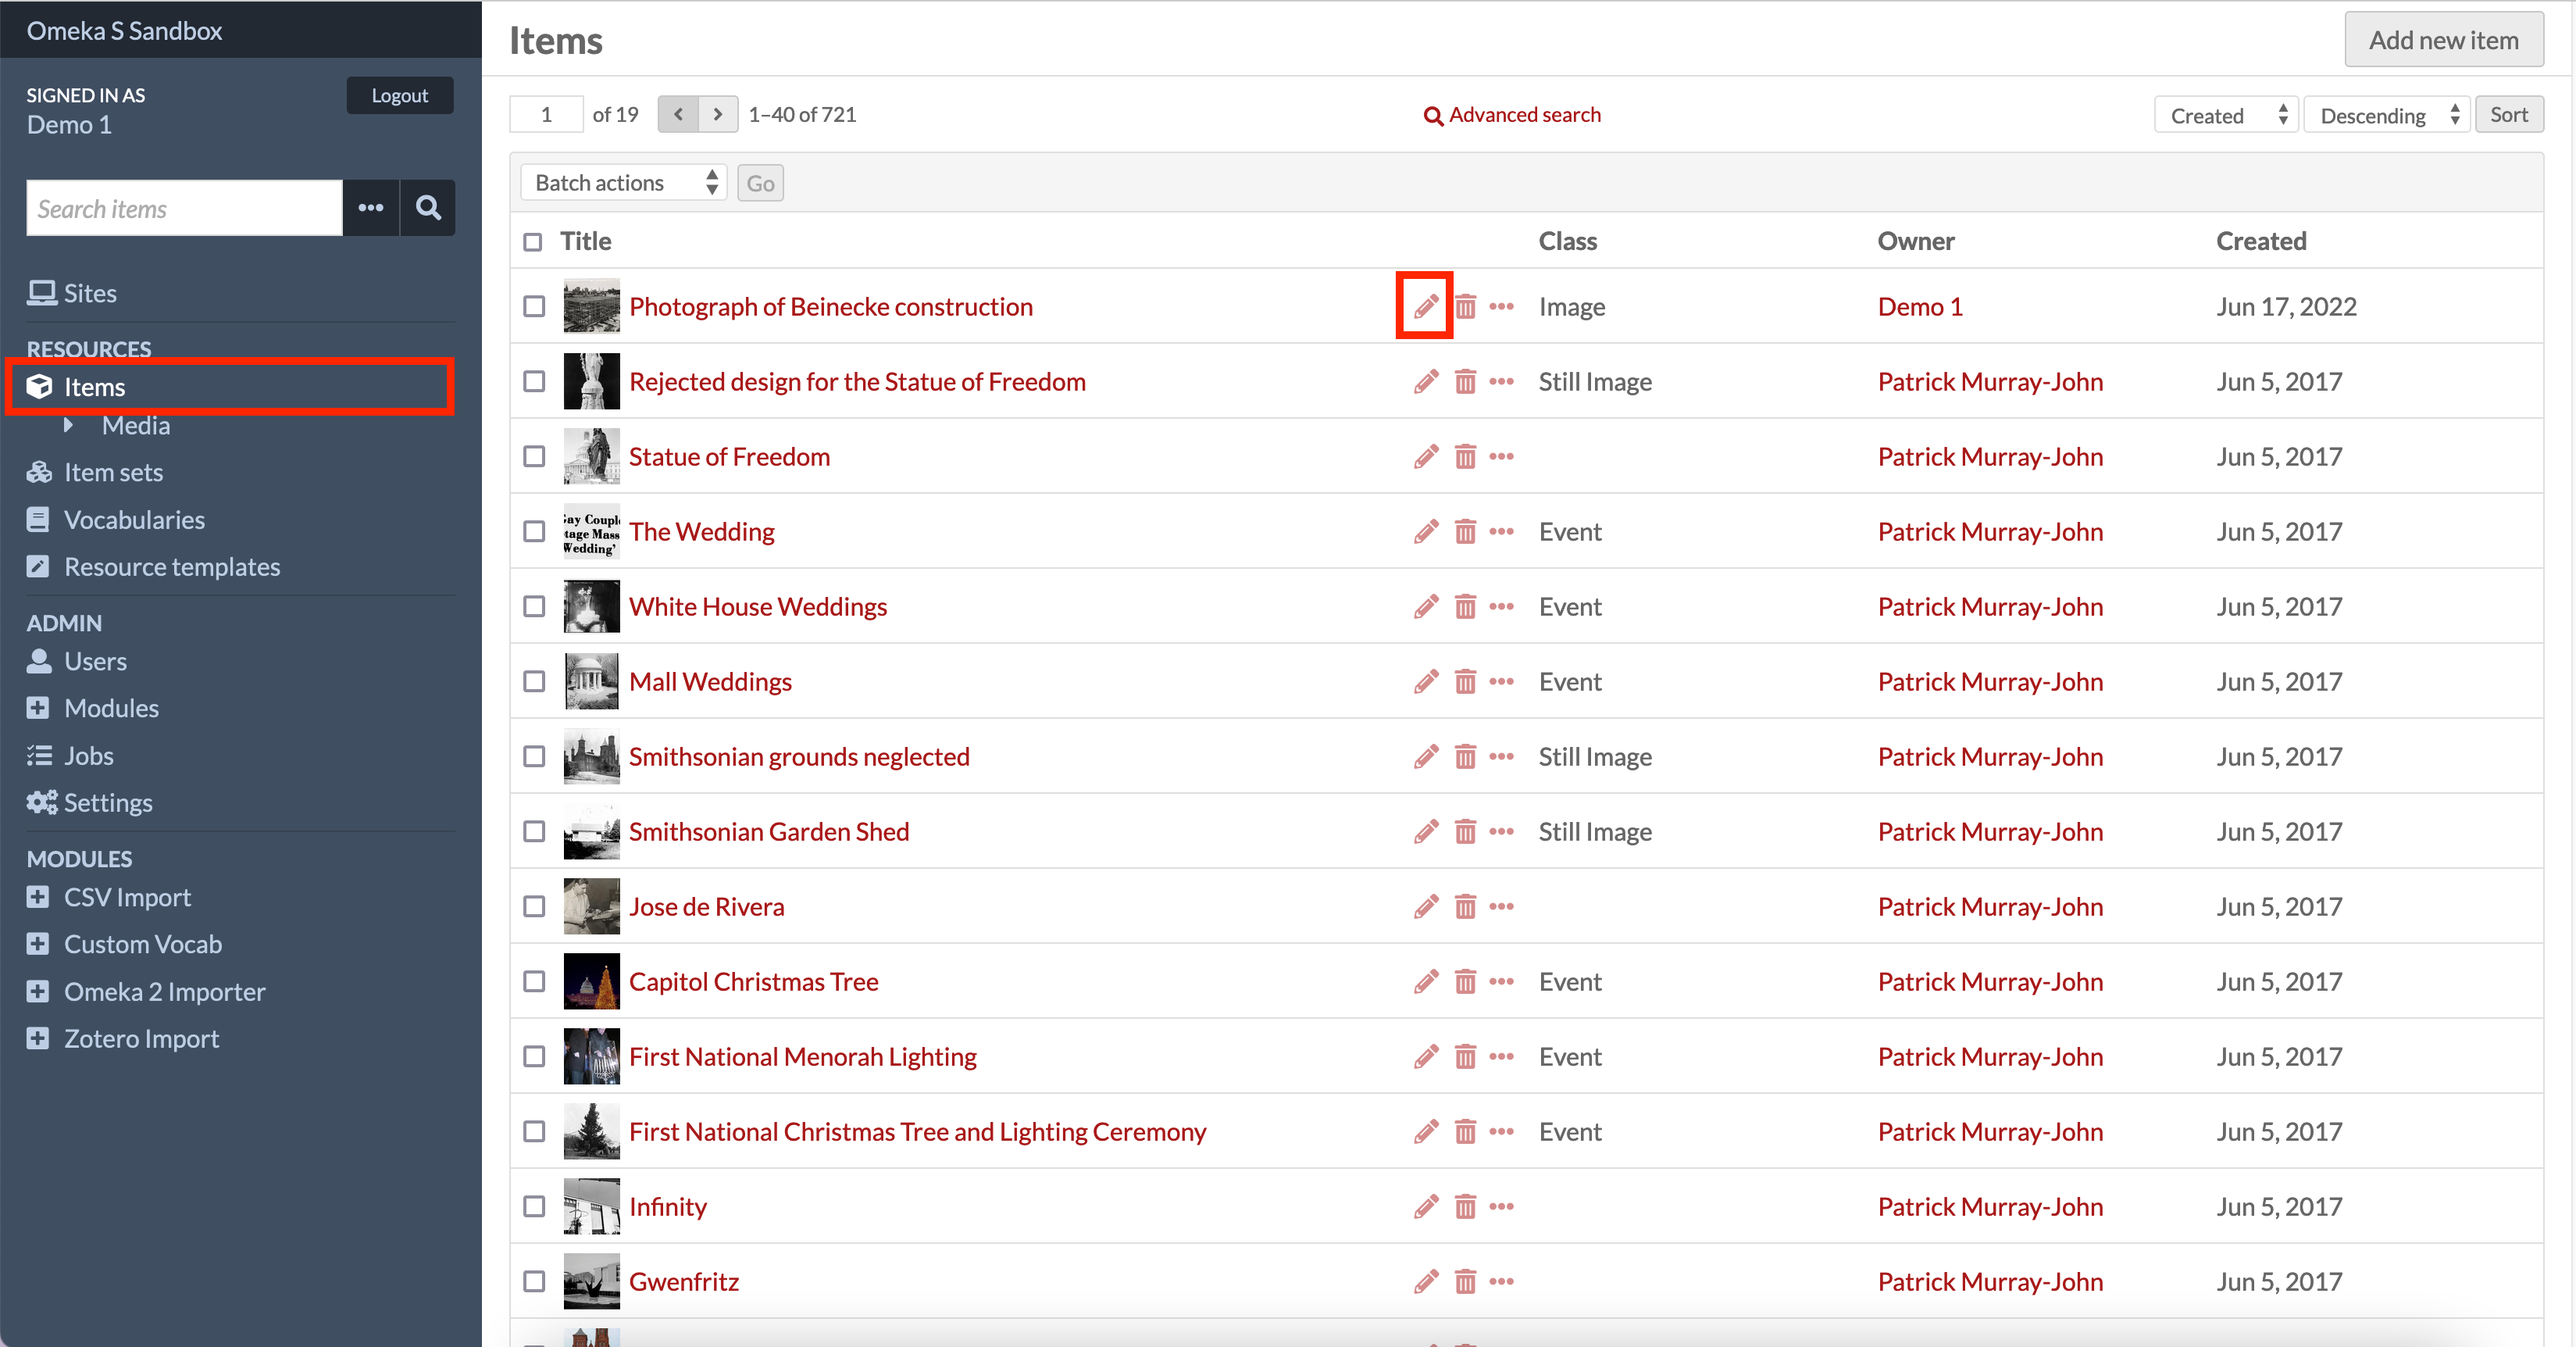
Task: Expand the Media submenu triangle
Action: click(68, 425)
